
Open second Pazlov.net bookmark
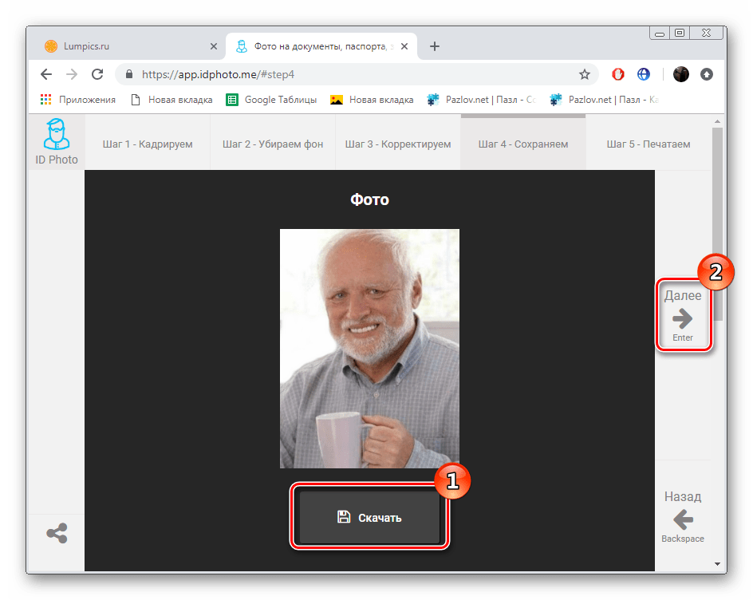(604, 100)
